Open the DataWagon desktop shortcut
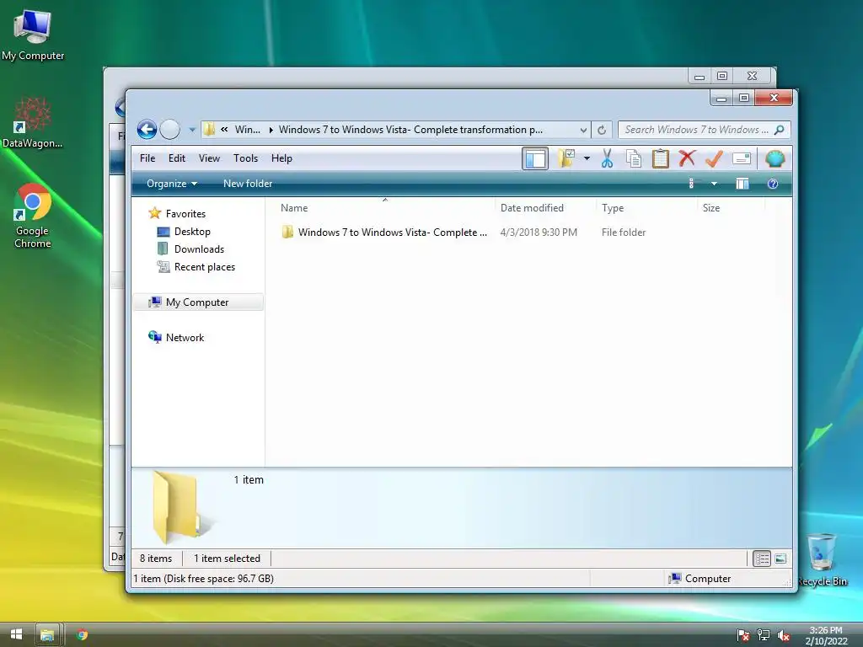This screenshot has width=863, height=647. [x=33, y=123]
